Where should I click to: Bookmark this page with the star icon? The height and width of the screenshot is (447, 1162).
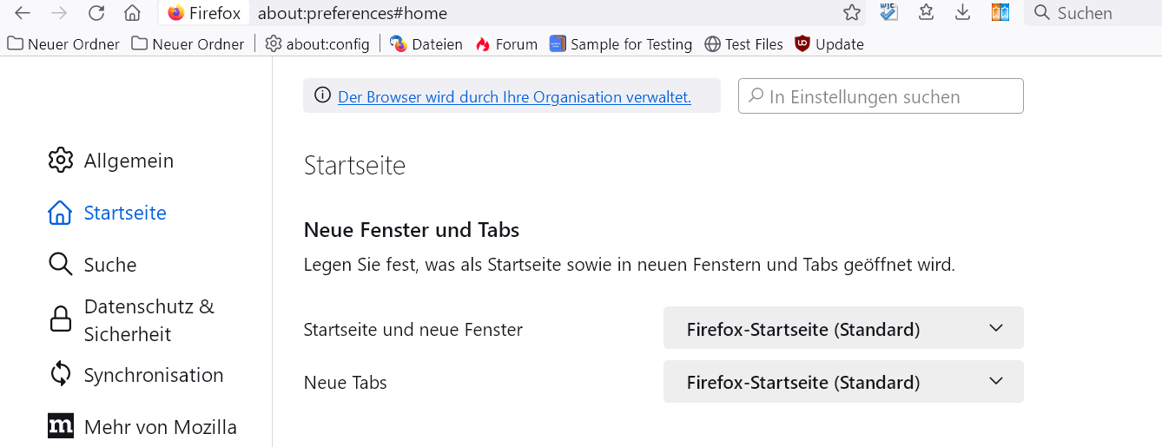click(x=852, y=13)
